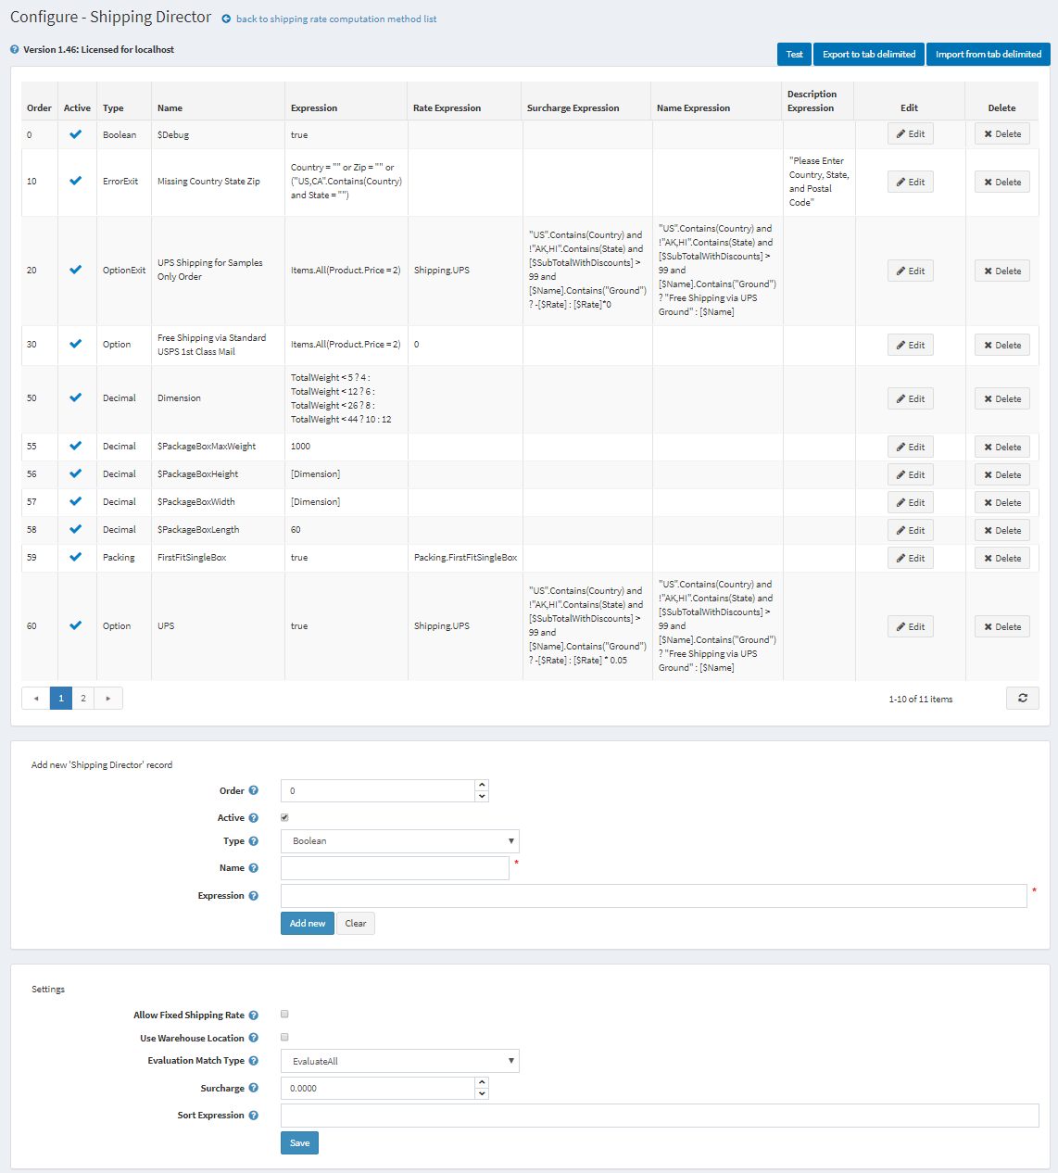
Task: Sort by the Rate Expression column header
Action: pos(447,108)
